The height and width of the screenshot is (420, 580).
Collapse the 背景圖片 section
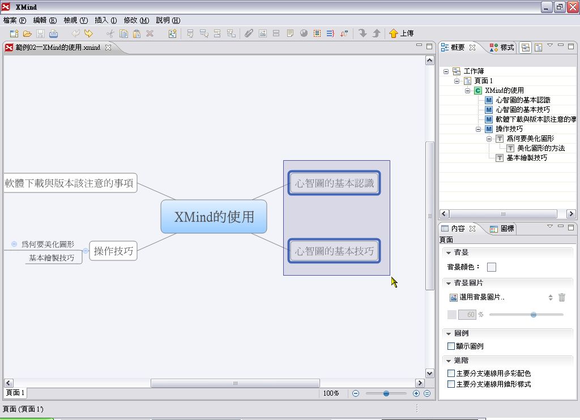pos(449,283)
